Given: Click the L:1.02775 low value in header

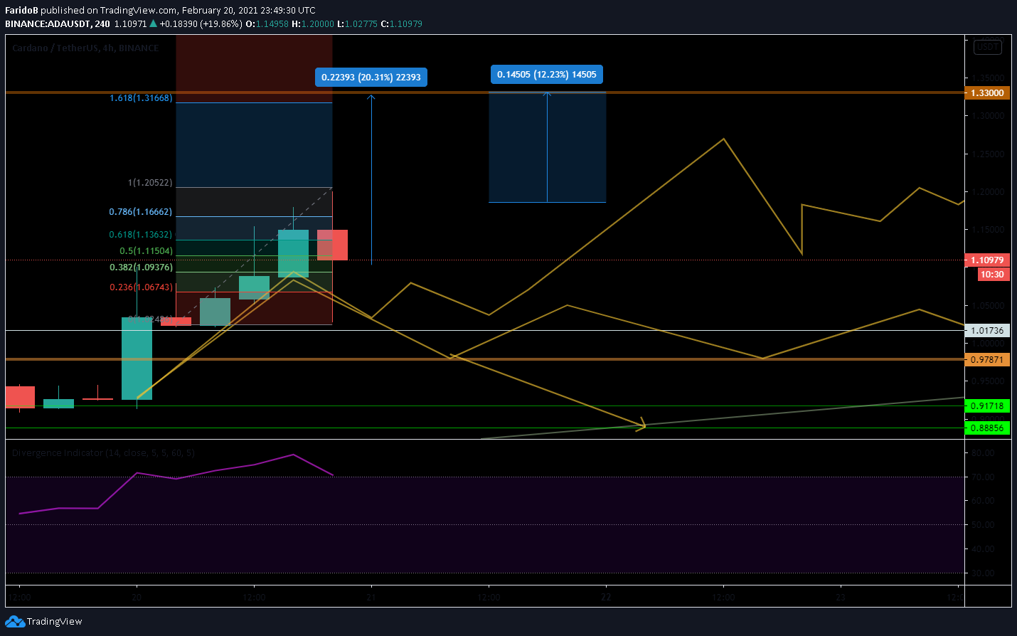Looking at the screenshot, I should click(x=357, y=24).
